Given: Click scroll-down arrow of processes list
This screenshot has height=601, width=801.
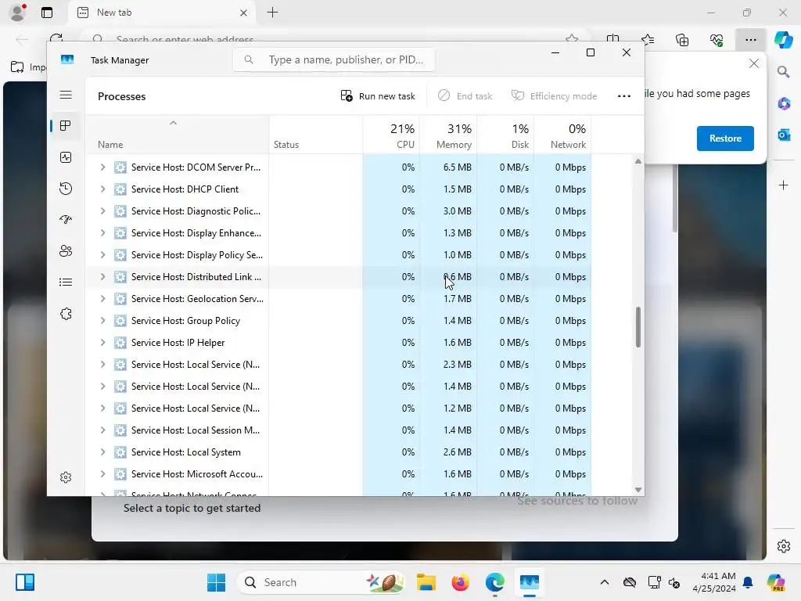Looking at the screenshot, I should coord(638,490).
